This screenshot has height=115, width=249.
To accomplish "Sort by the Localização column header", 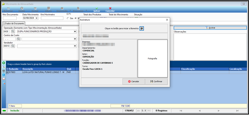I will (237, 69).
